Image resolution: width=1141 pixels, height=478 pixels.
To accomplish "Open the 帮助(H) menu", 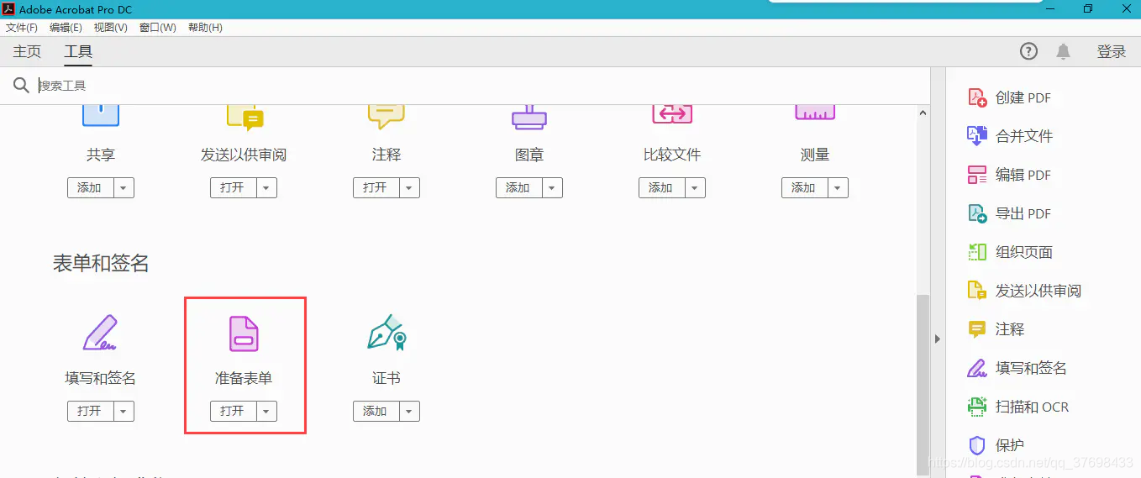I will click(x=205, y=28).
